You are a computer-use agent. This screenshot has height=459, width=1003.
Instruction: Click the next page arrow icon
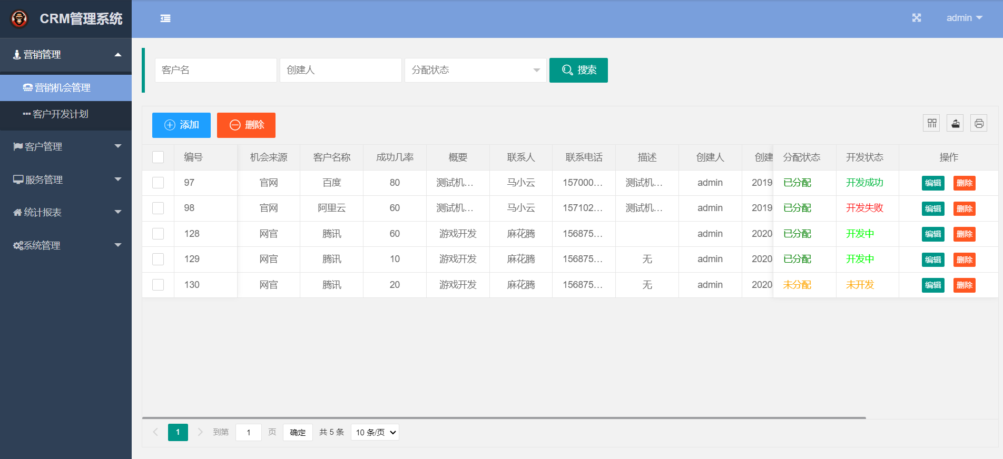tap(200, 432)
